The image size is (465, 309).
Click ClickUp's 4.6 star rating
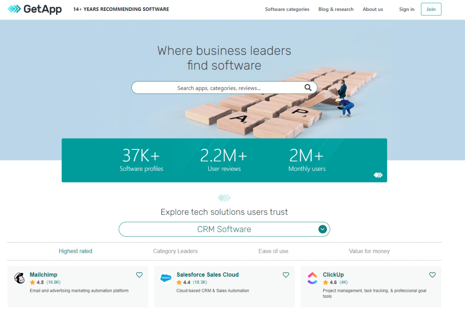coord(330,282)
